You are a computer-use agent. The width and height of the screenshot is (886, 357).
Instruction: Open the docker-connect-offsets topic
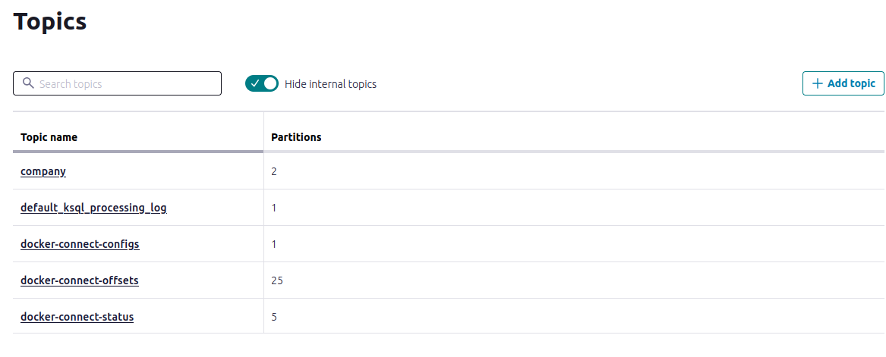click(x=80, y=280)
